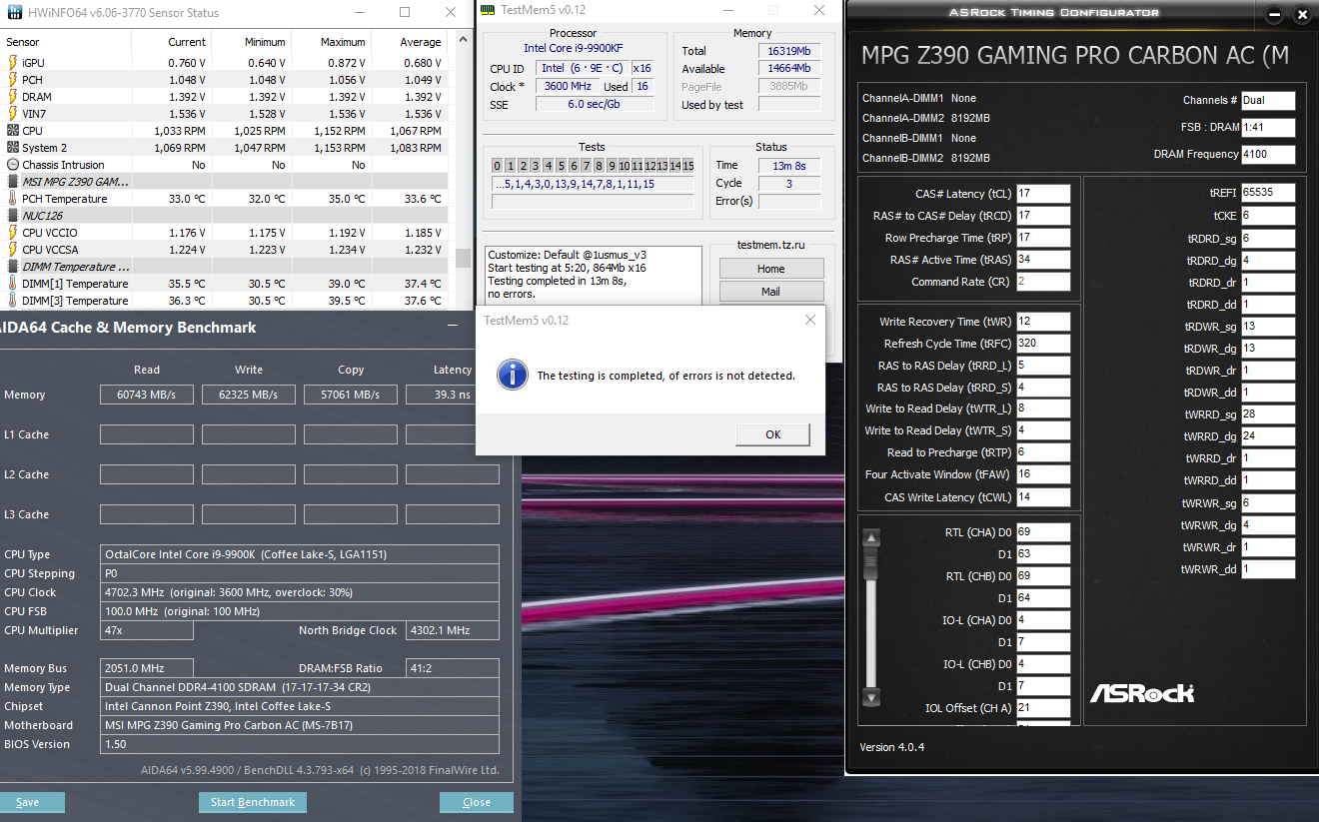Click the HWiNFO64 vertical scrollbar thumb
Screen dimensions: 1319x822
click(463, 259)
